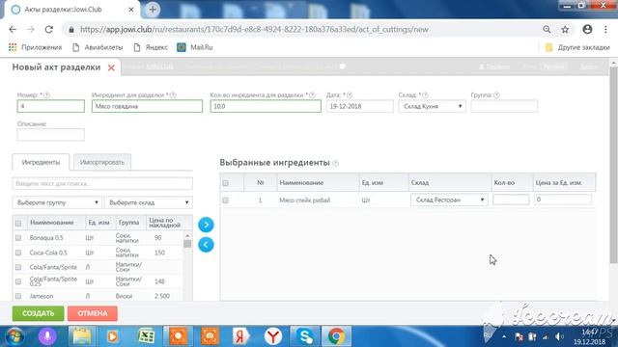
Task: Click the green СОЗДАТЬ button
Action: [39, 313]
